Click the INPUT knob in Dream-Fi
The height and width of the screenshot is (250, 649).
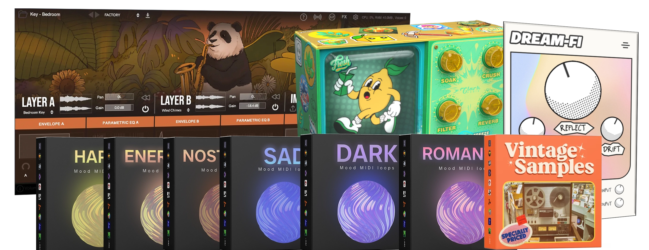619,189
